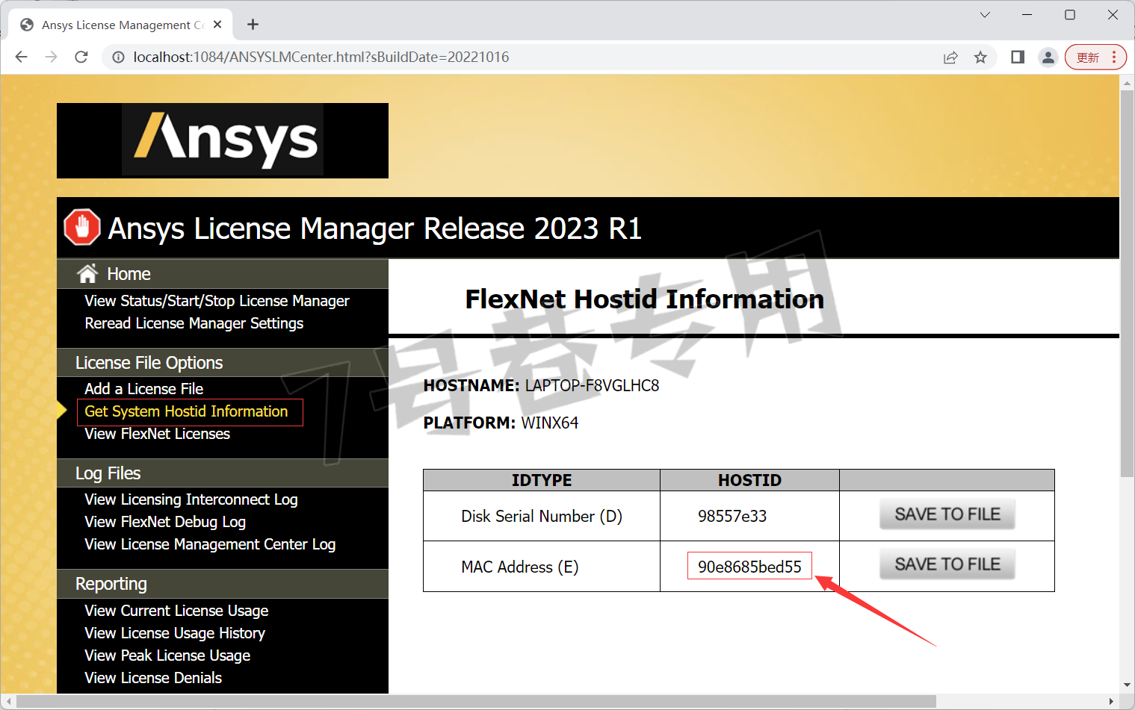Click the HOSTID column header
Viewport: 1135px width, 710px height.
pos(749,480)
